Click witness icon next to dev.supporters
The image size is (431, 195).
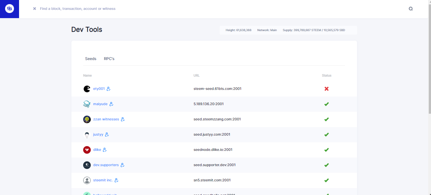click(x=123, y=165)
